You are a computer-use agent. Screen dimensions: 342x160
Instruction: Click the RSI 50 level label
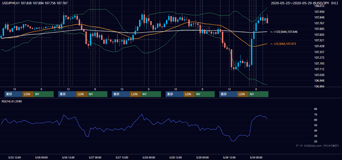click(316, 125)
